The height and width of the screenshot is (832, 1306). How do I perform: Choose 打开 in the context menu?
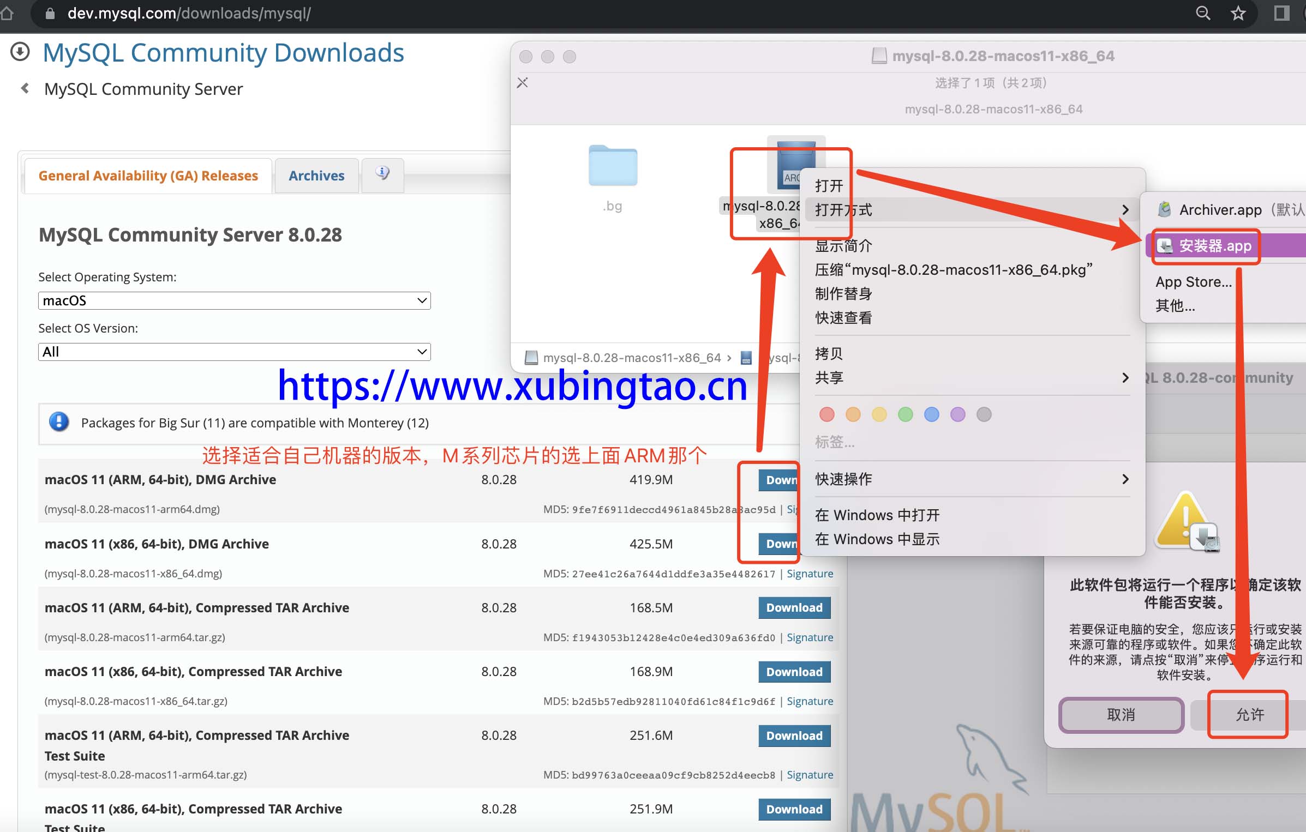point(971,186)
